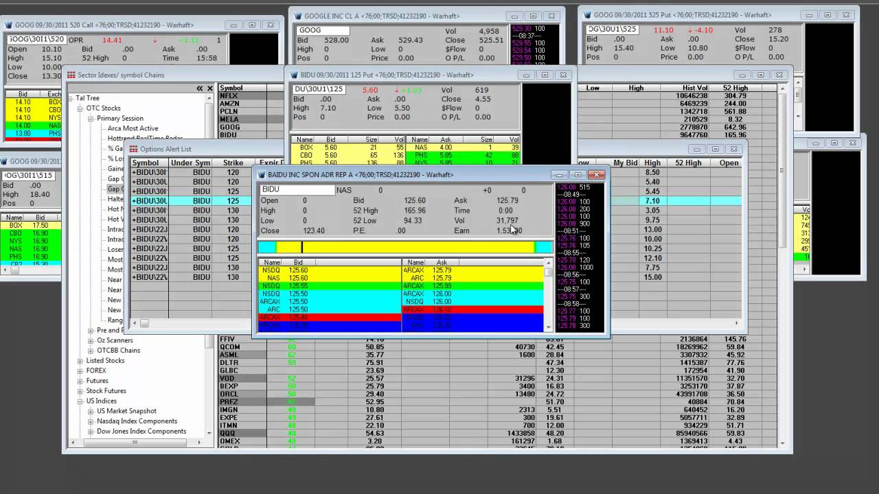Click the BIDU symbol input field
The height and width of the screenshot is (494, 879).
pos(297,189)
